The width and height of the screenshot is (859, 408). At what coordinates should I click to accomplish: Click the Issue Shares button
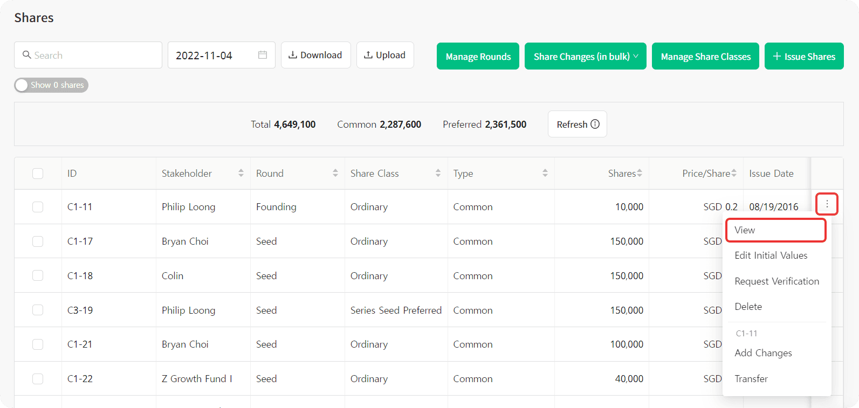[x=804, y=56]
